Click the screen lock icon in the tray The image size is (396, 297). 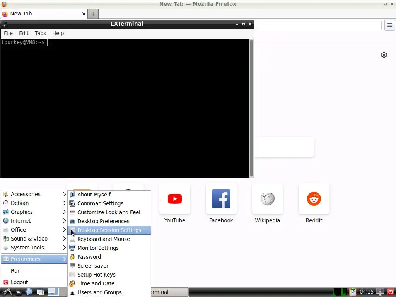tap(380, 292)
